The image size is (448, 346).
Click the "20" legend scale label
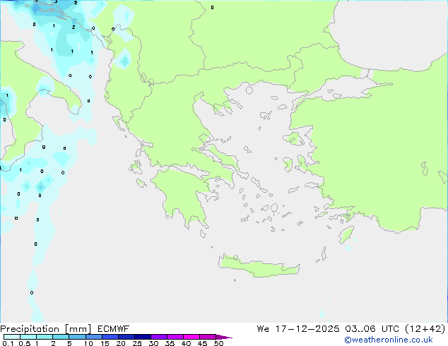121,343
